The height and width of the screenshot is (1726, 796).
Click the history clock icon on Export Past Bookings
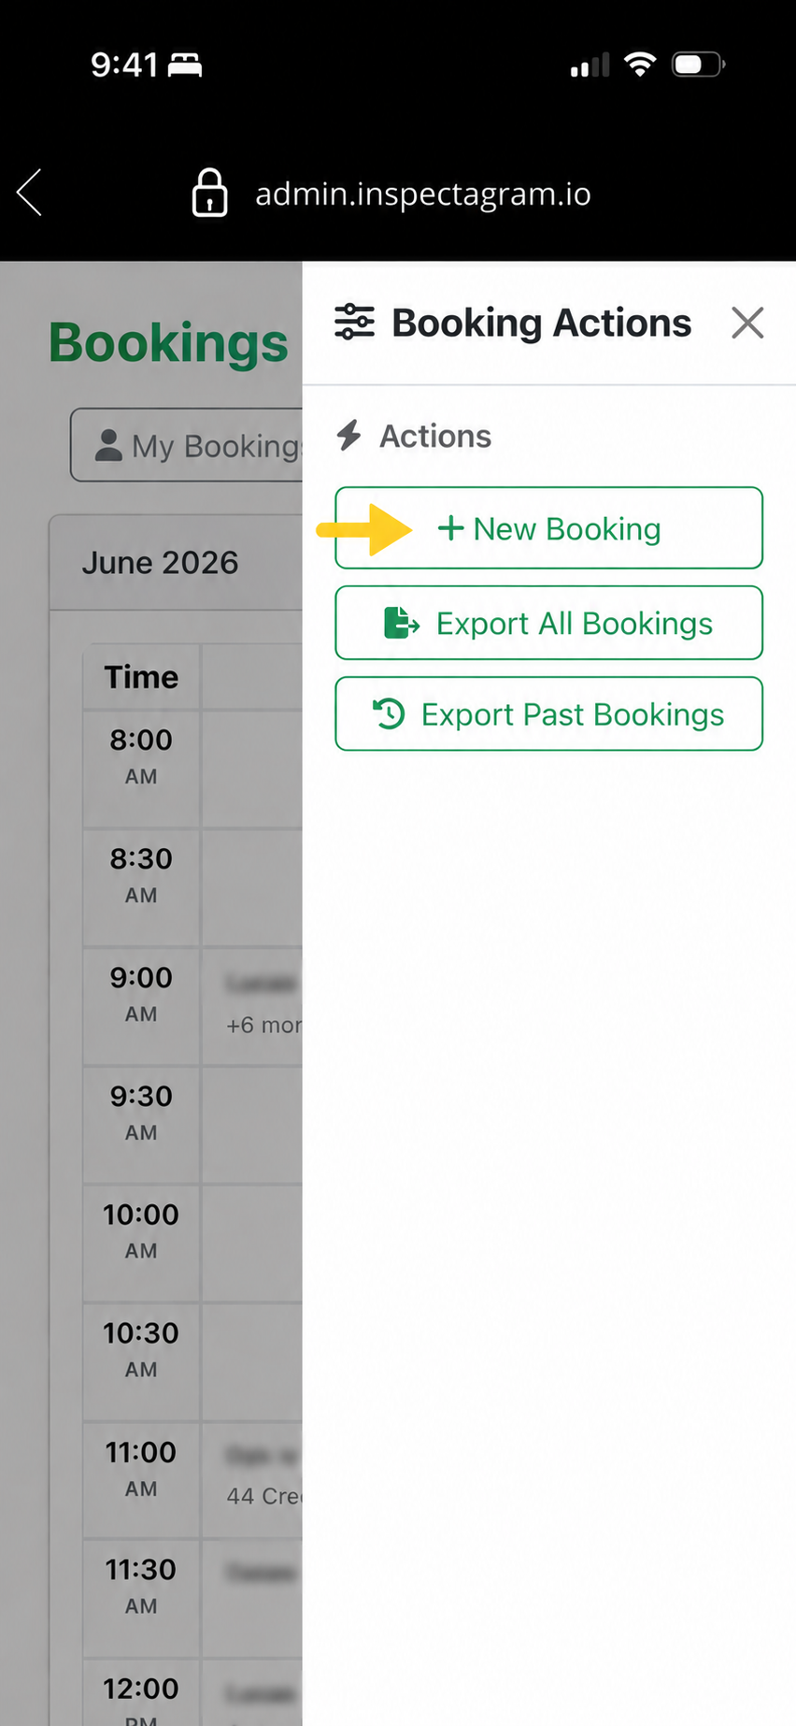389,713
